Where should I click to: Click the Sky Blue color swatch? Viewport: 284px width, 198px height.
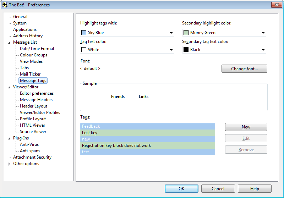point(84,33)
